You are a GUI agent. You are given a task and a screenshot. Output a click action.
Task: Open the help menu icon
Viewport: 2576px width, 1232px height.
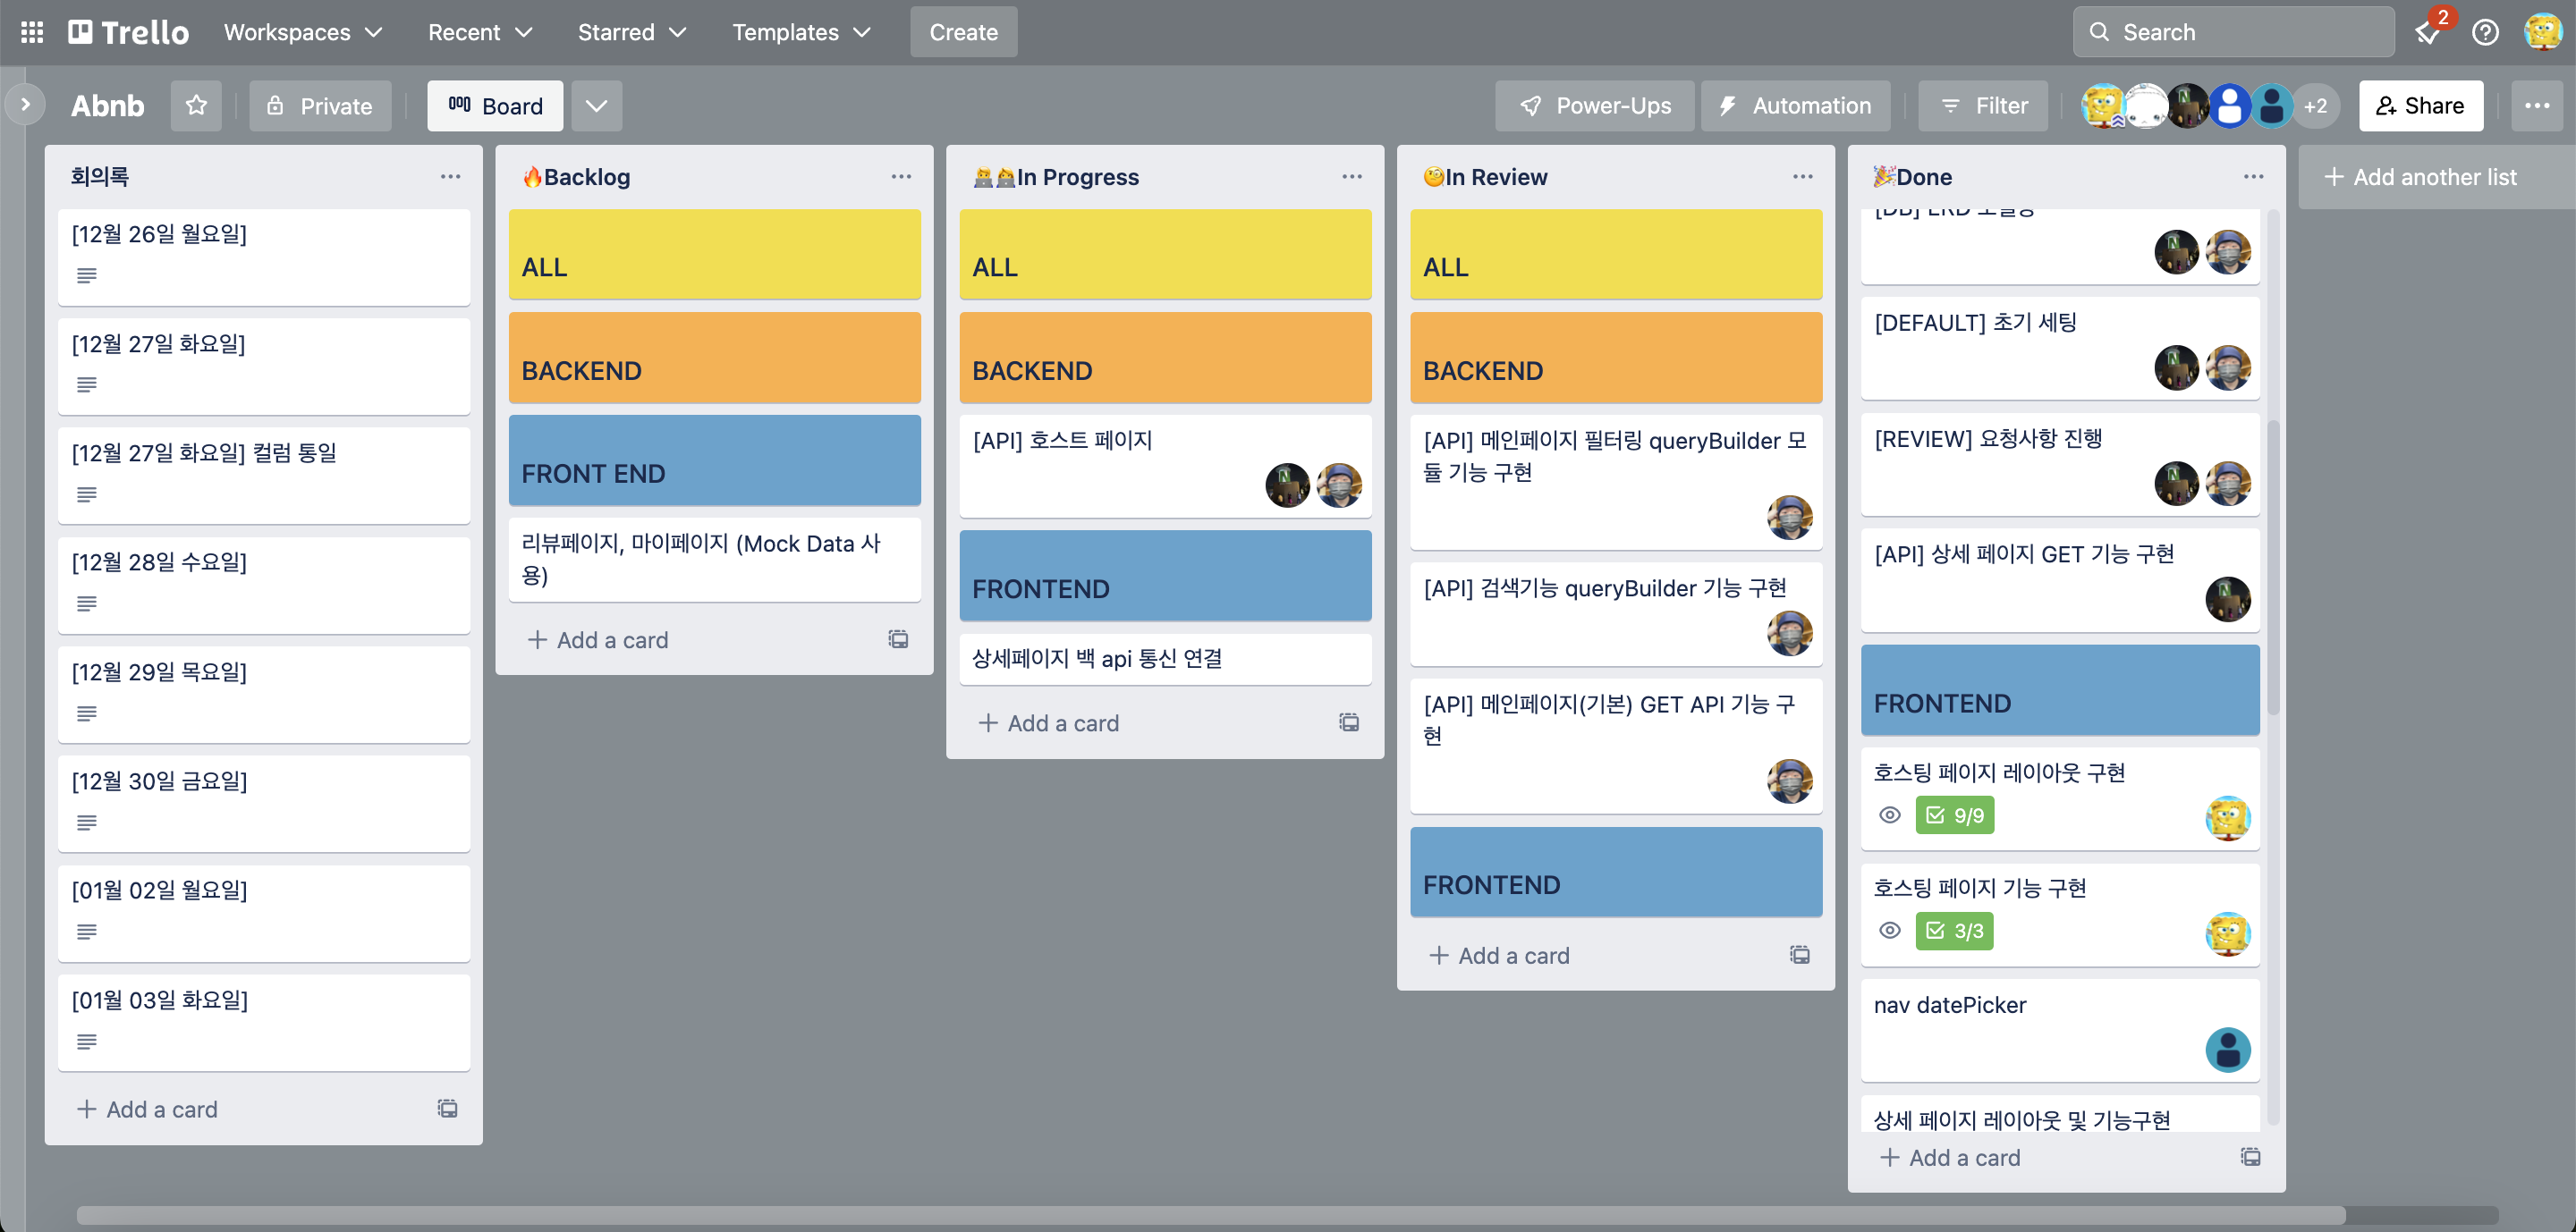click(x=2486, y=32)
